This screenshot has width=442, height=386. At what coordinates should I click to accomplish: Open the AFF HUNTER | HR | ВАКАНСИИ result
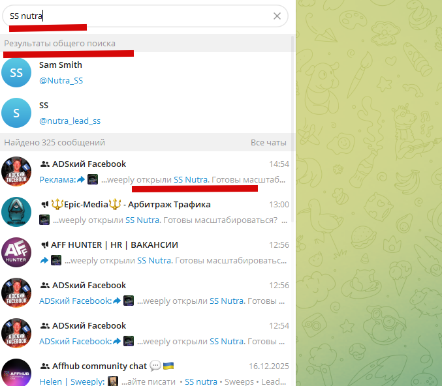pyautogui.click(x=147, y=252)
